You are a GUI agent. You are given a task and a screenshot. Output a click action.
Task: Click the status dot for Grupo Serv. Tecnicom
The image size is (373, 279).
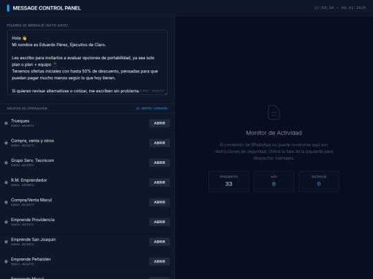[6, 163]
